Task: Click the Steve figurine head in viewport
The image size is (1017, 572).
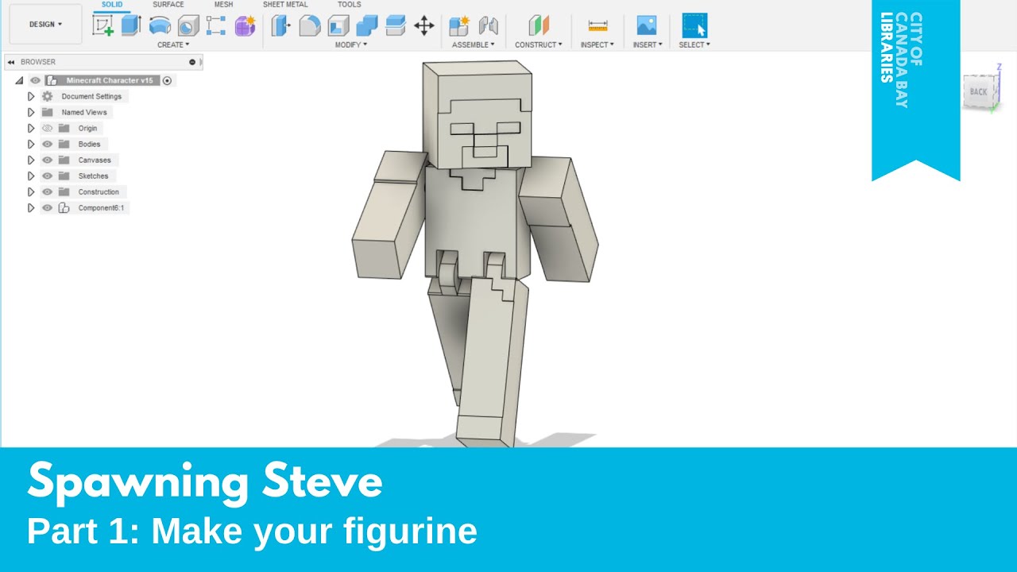Action: click(478, 115)
